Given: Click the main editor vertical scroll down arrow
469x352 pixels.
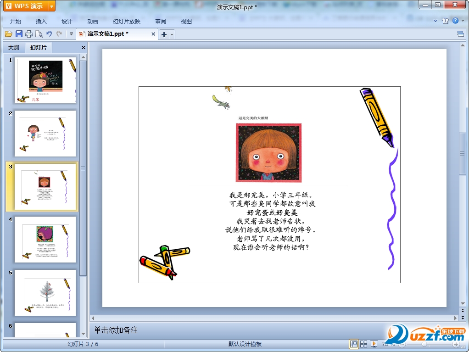Looking at the screenshot, I should pyautogui.click(x=463, y=303).
